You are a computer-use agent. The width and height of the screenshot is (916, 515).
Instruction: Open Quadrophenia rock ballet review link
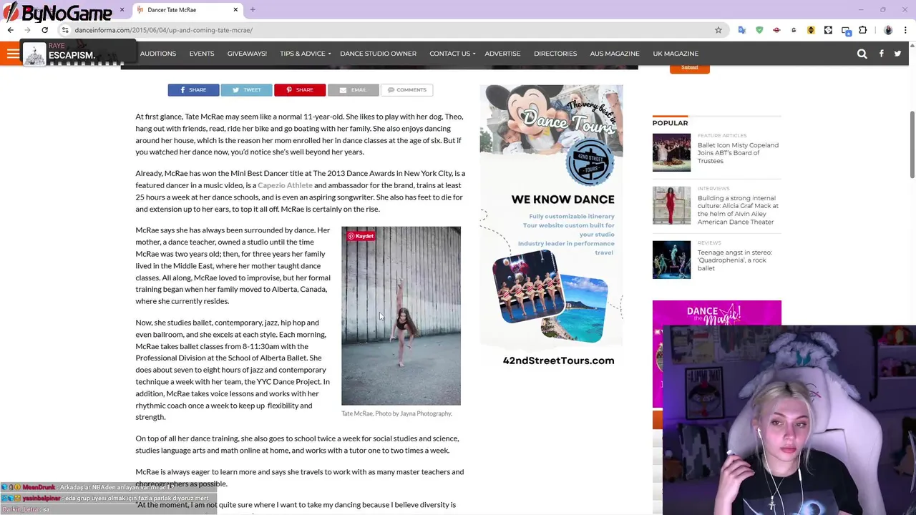coord(735,260)
